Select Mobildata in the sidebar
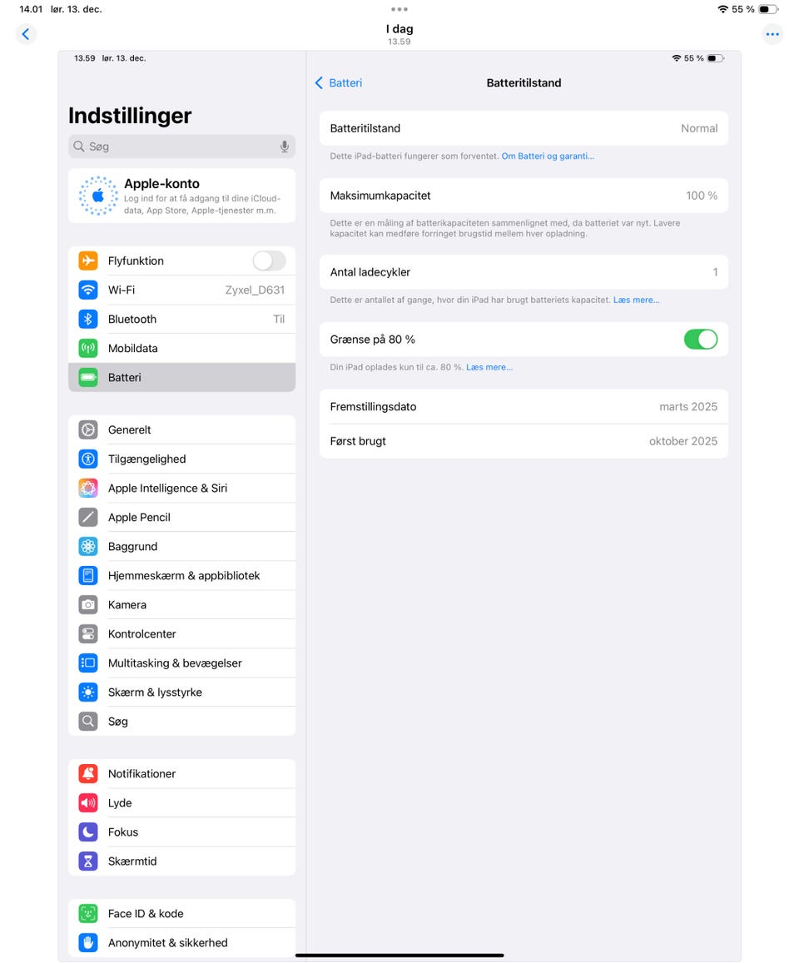This screenshot has height=963, width=799. point(181,348)
